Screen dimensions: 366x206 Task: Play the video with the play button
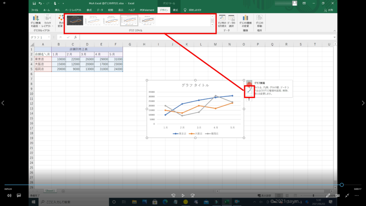(183, 196)
